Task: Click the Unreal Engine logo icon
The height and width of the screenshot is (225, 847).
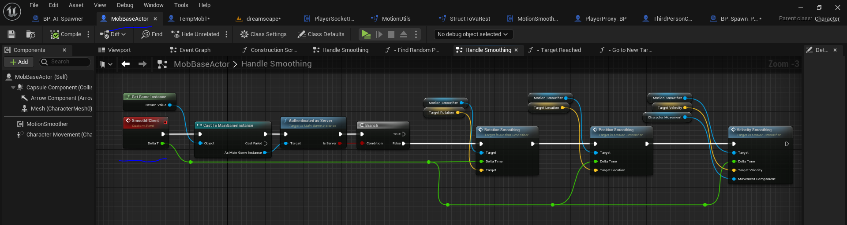Action: (12, 12)
